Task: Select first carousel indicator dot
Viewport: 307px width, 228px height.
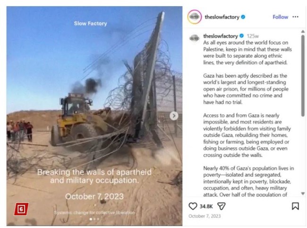Action: click(91, 219)
